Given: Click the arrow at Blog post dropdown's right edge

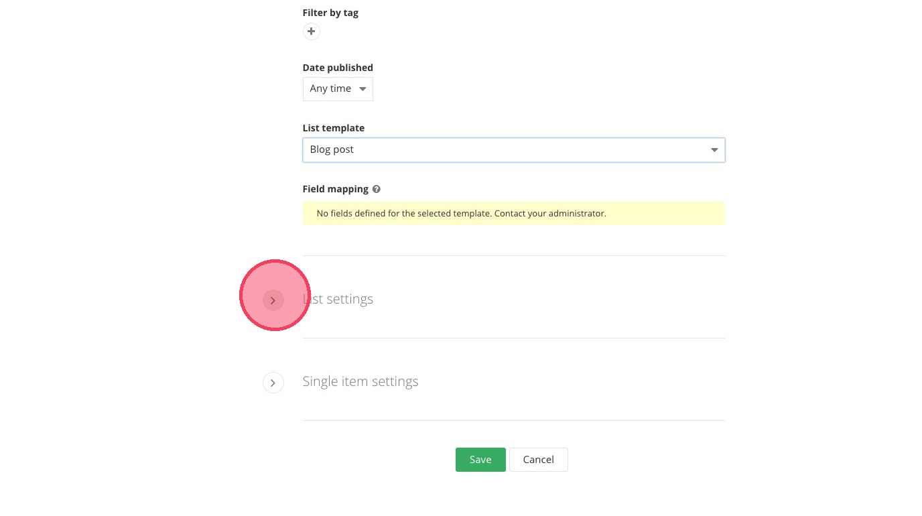Looking at the screenshot, I should (714, 150).
